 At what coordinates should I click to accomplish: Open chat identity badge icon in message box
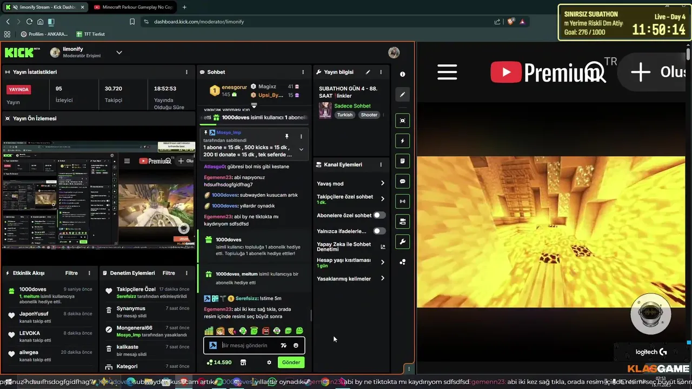(213, 345)
